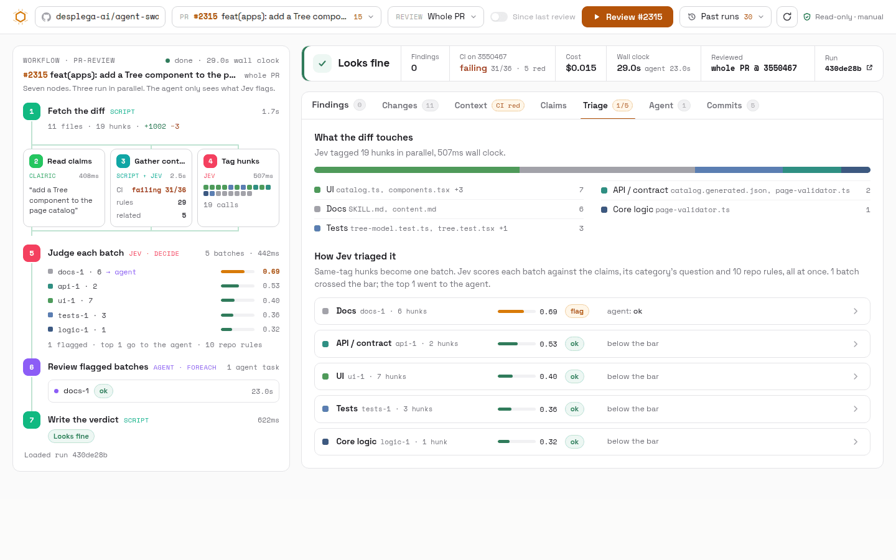Open the Tag hunks step card
The image size is (896, 560).
[238, 188]
